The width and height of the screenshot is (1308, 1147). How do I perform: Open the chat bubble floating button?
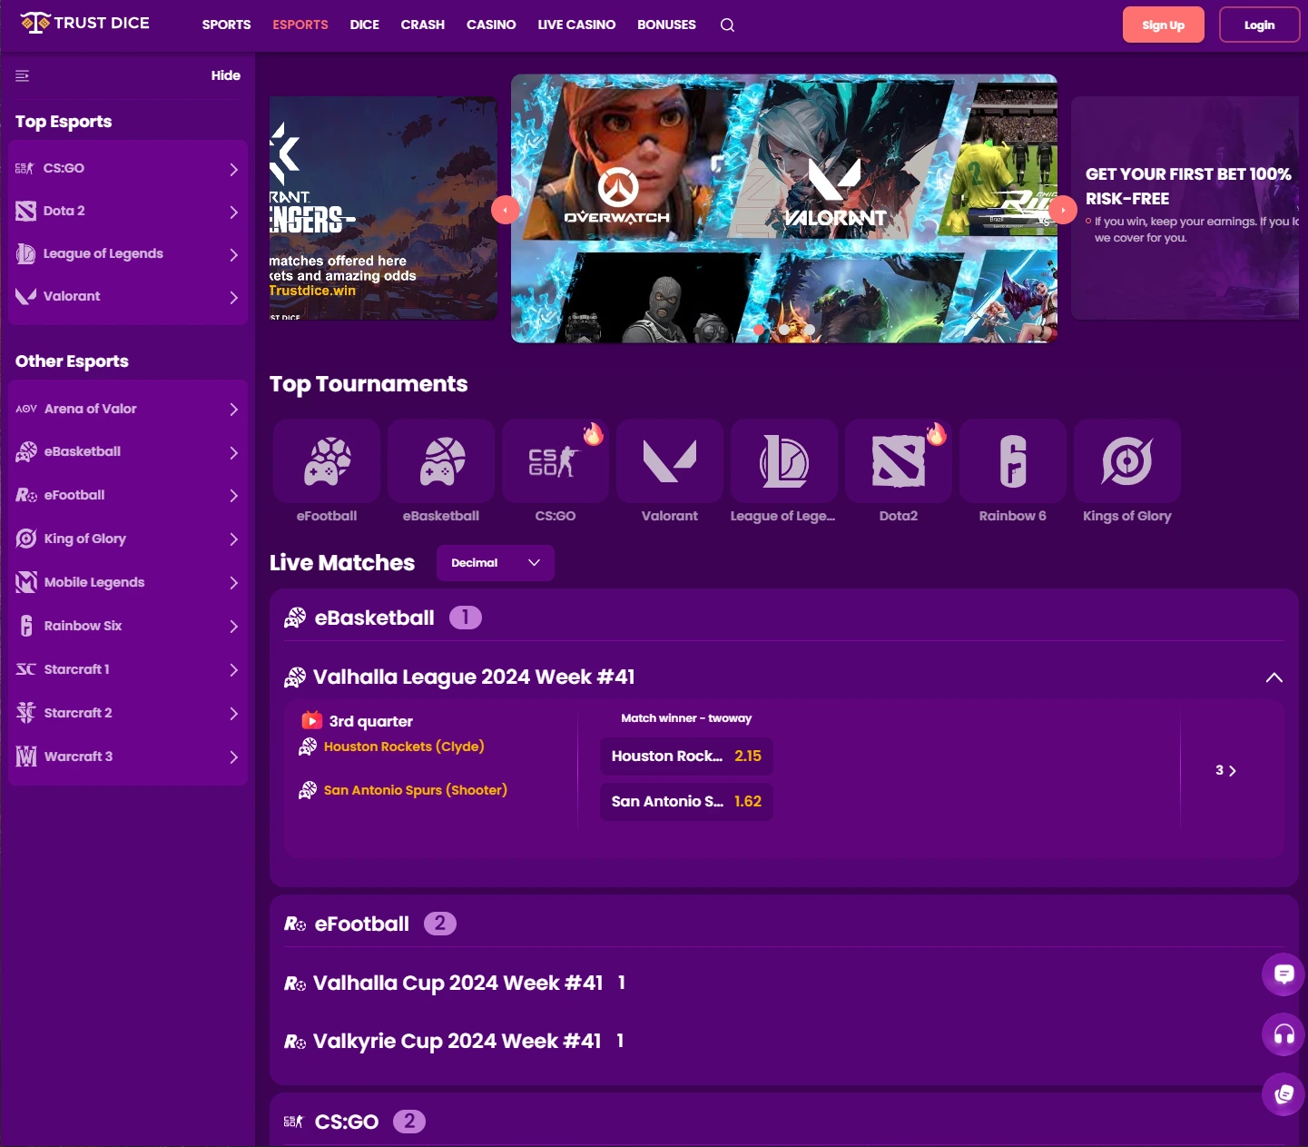coord(1283,974)
